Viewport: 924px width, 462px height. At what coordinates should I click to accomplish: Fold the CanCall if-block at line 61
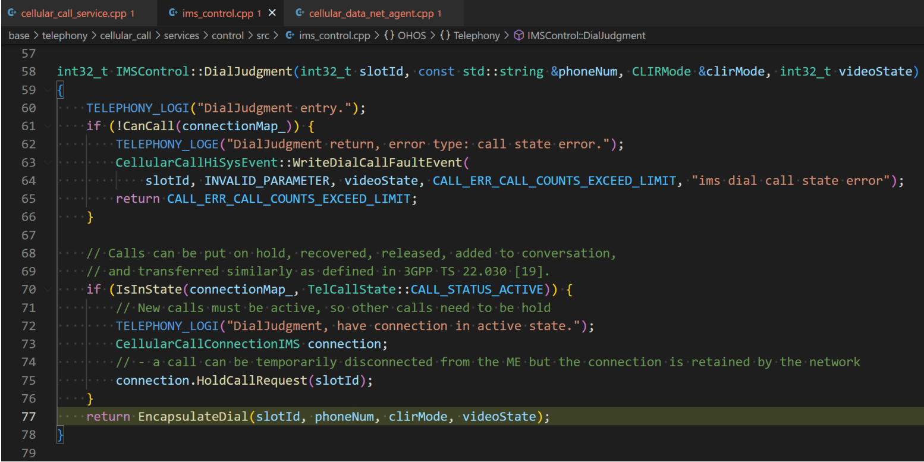(x=47, y=125)
